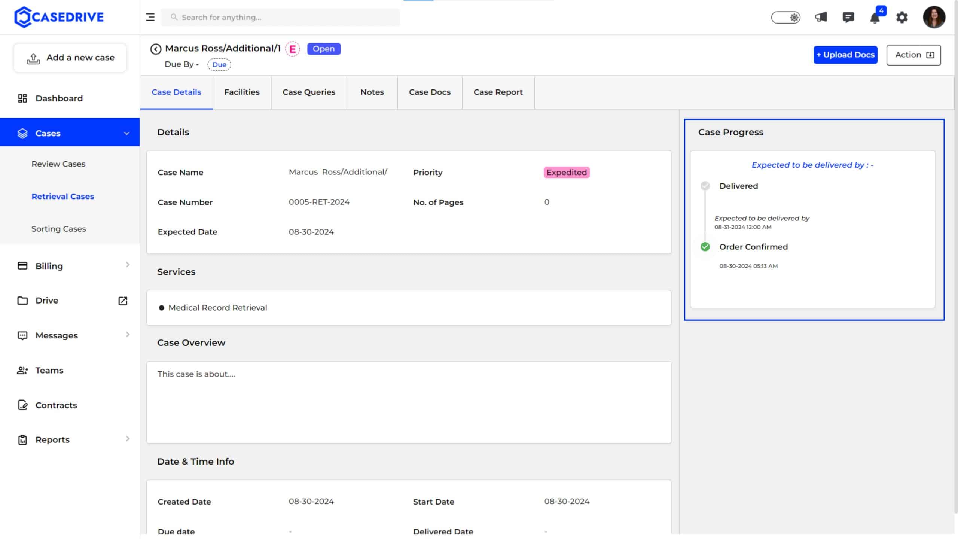
Task: Open the Case Report tab
Action: 498,92
